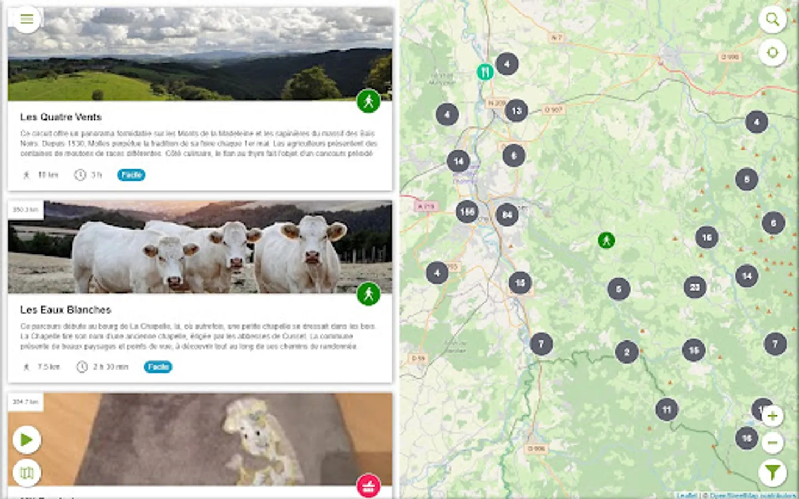The height and width of the screenshot is (499, 799).
Task: Click the Facile badge under Les Eaux Blanches
Action: coord(158,367)
